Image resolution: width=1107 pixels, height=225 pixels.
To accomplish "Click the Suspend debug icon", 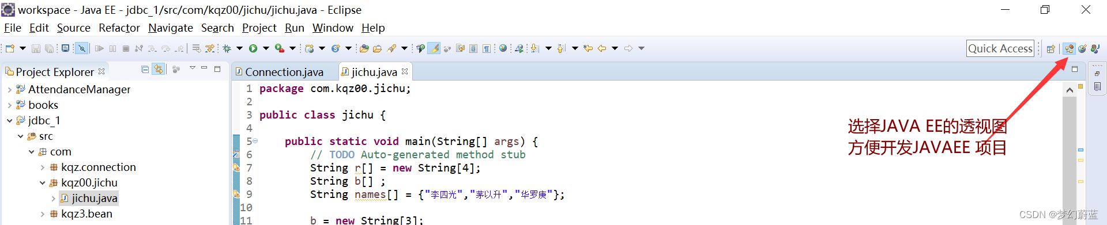I will [x=112, y=48].
